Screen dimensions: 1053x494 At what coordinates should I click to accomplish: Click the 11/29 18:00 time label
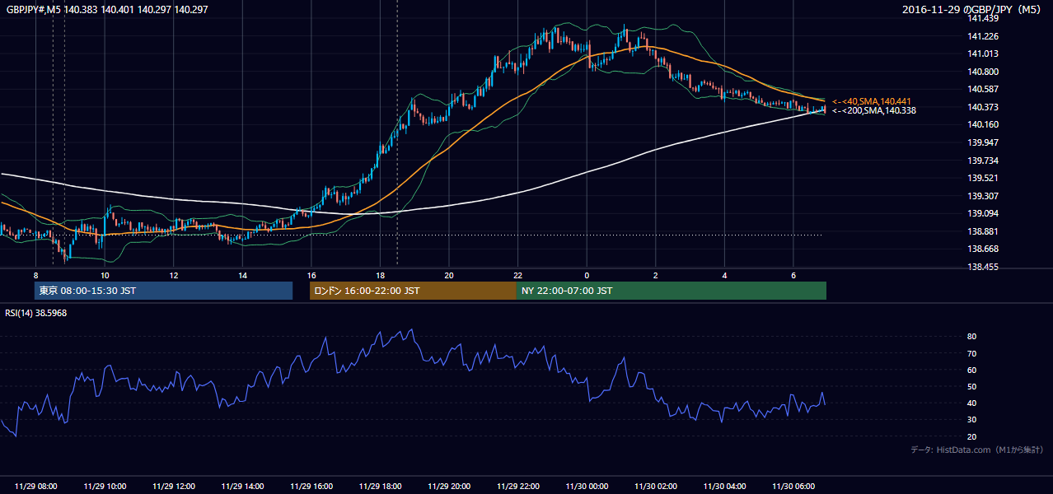[380, 486]
